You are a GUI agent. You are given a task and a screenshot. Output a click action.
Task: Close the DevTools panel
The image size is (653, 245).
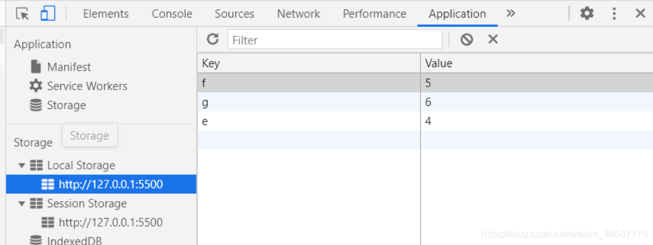pyautogui.click(x=640, y=13)
